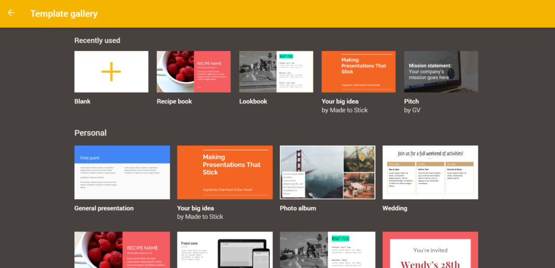Click 'Recipe book' label under Recently used

(174, 101)
